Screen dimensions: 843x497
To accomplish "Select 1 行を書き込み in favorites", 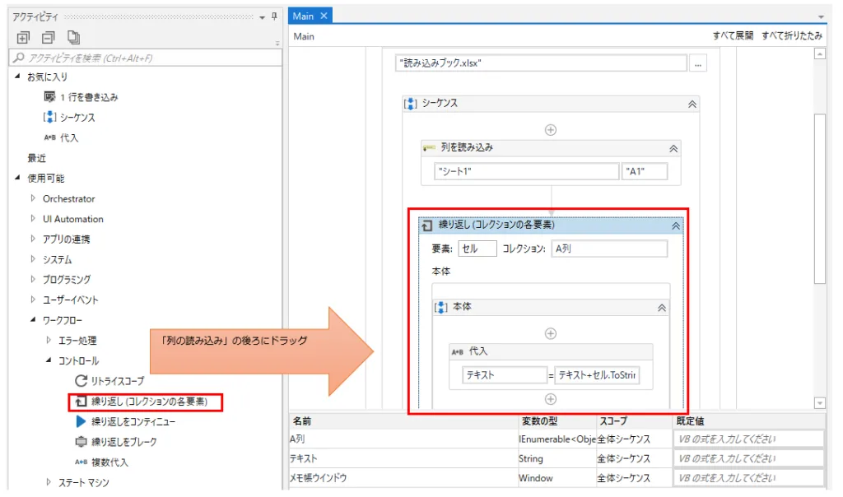I will click(x=88, y=97).
